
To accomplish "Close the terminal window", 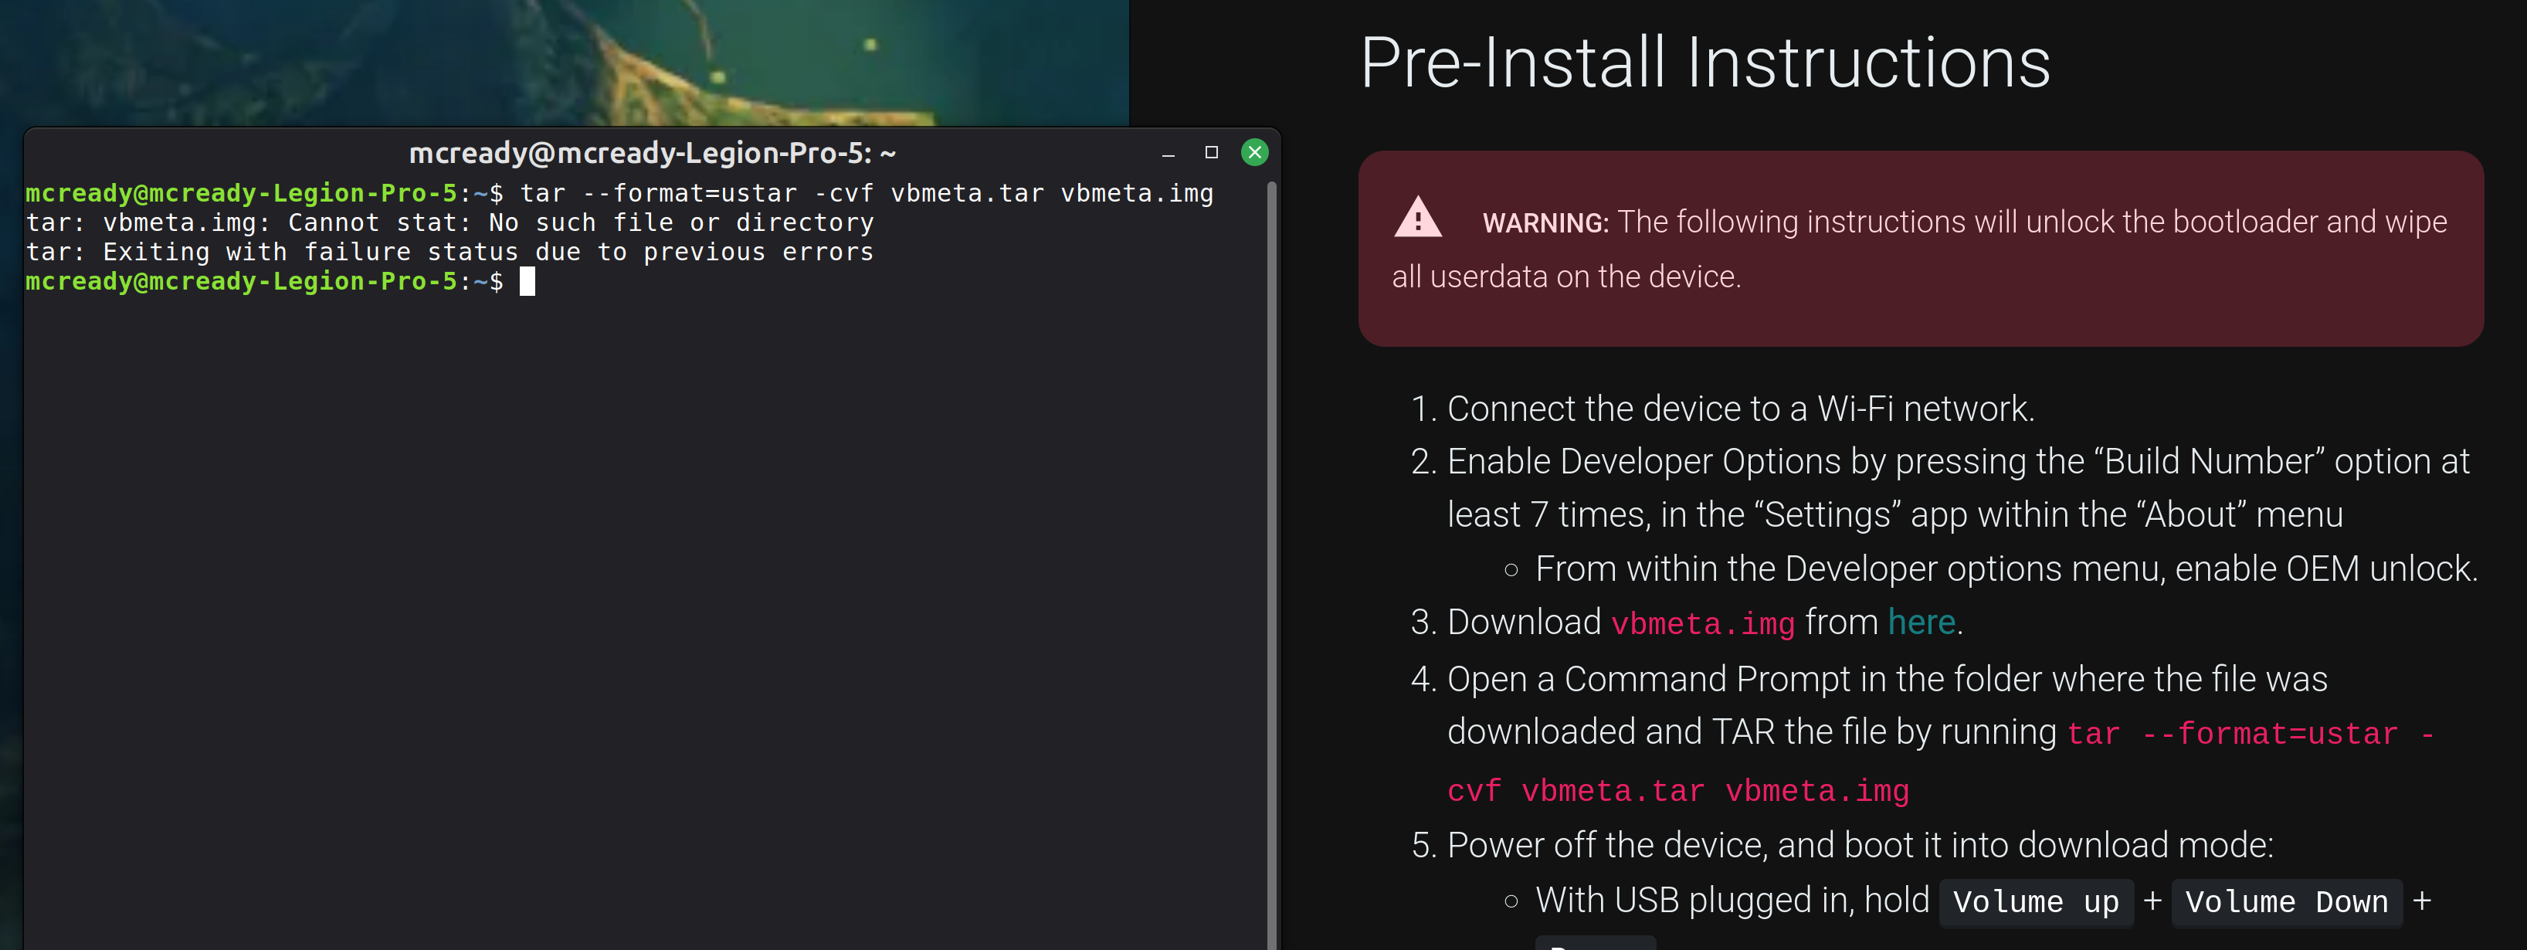I will pyautogui.click(x=1253, y=152).
